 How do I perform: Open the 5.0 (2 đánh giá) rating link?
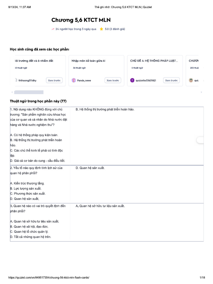tap(115, 29)
